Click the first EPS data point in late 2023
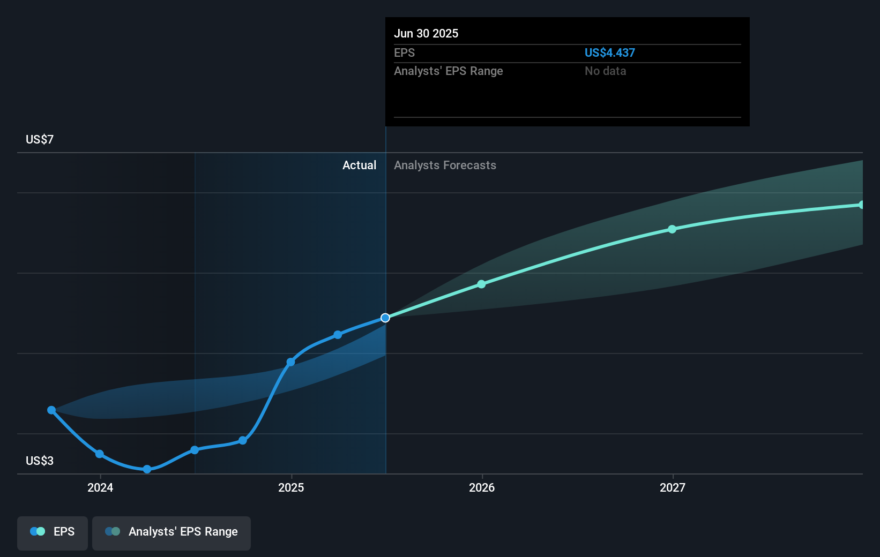Image resolution: width=880 pixels, height=557 pixels. coord(51,410)
